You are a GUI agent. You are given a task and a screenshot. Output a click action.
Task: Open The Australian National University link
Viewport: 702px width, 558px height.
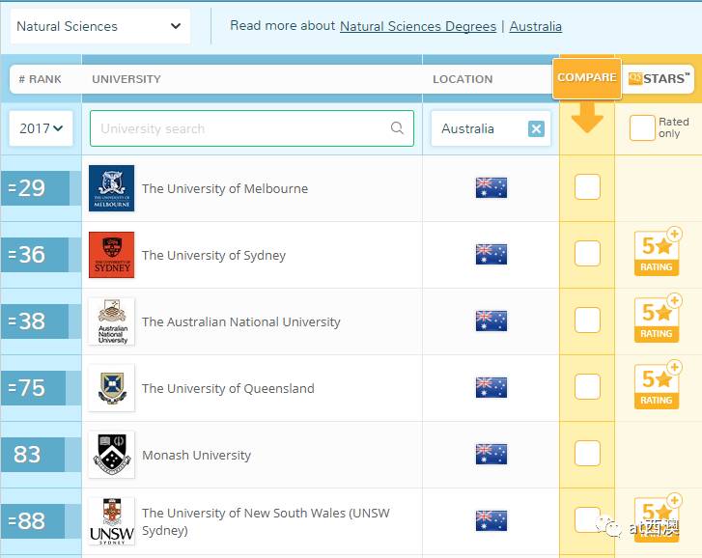point(240,321)
